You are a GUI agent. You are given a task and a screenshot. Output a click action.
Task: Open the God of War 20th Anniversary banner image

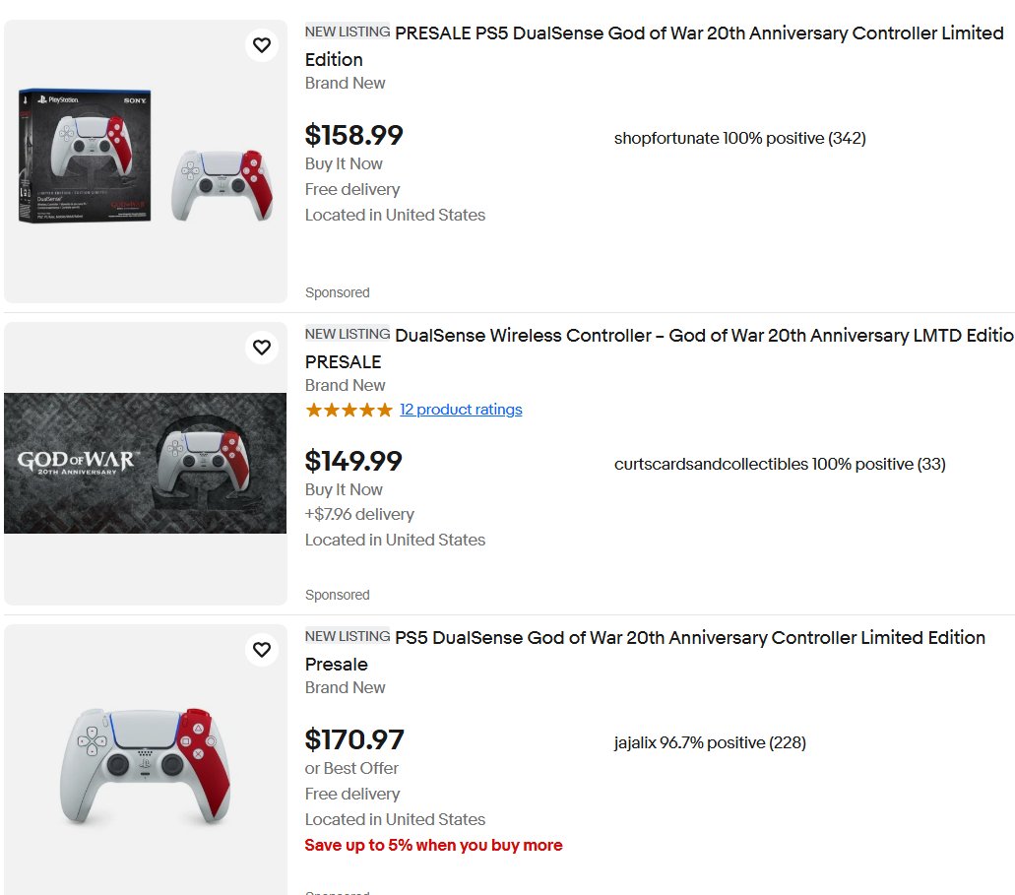(x=146, y=463)
